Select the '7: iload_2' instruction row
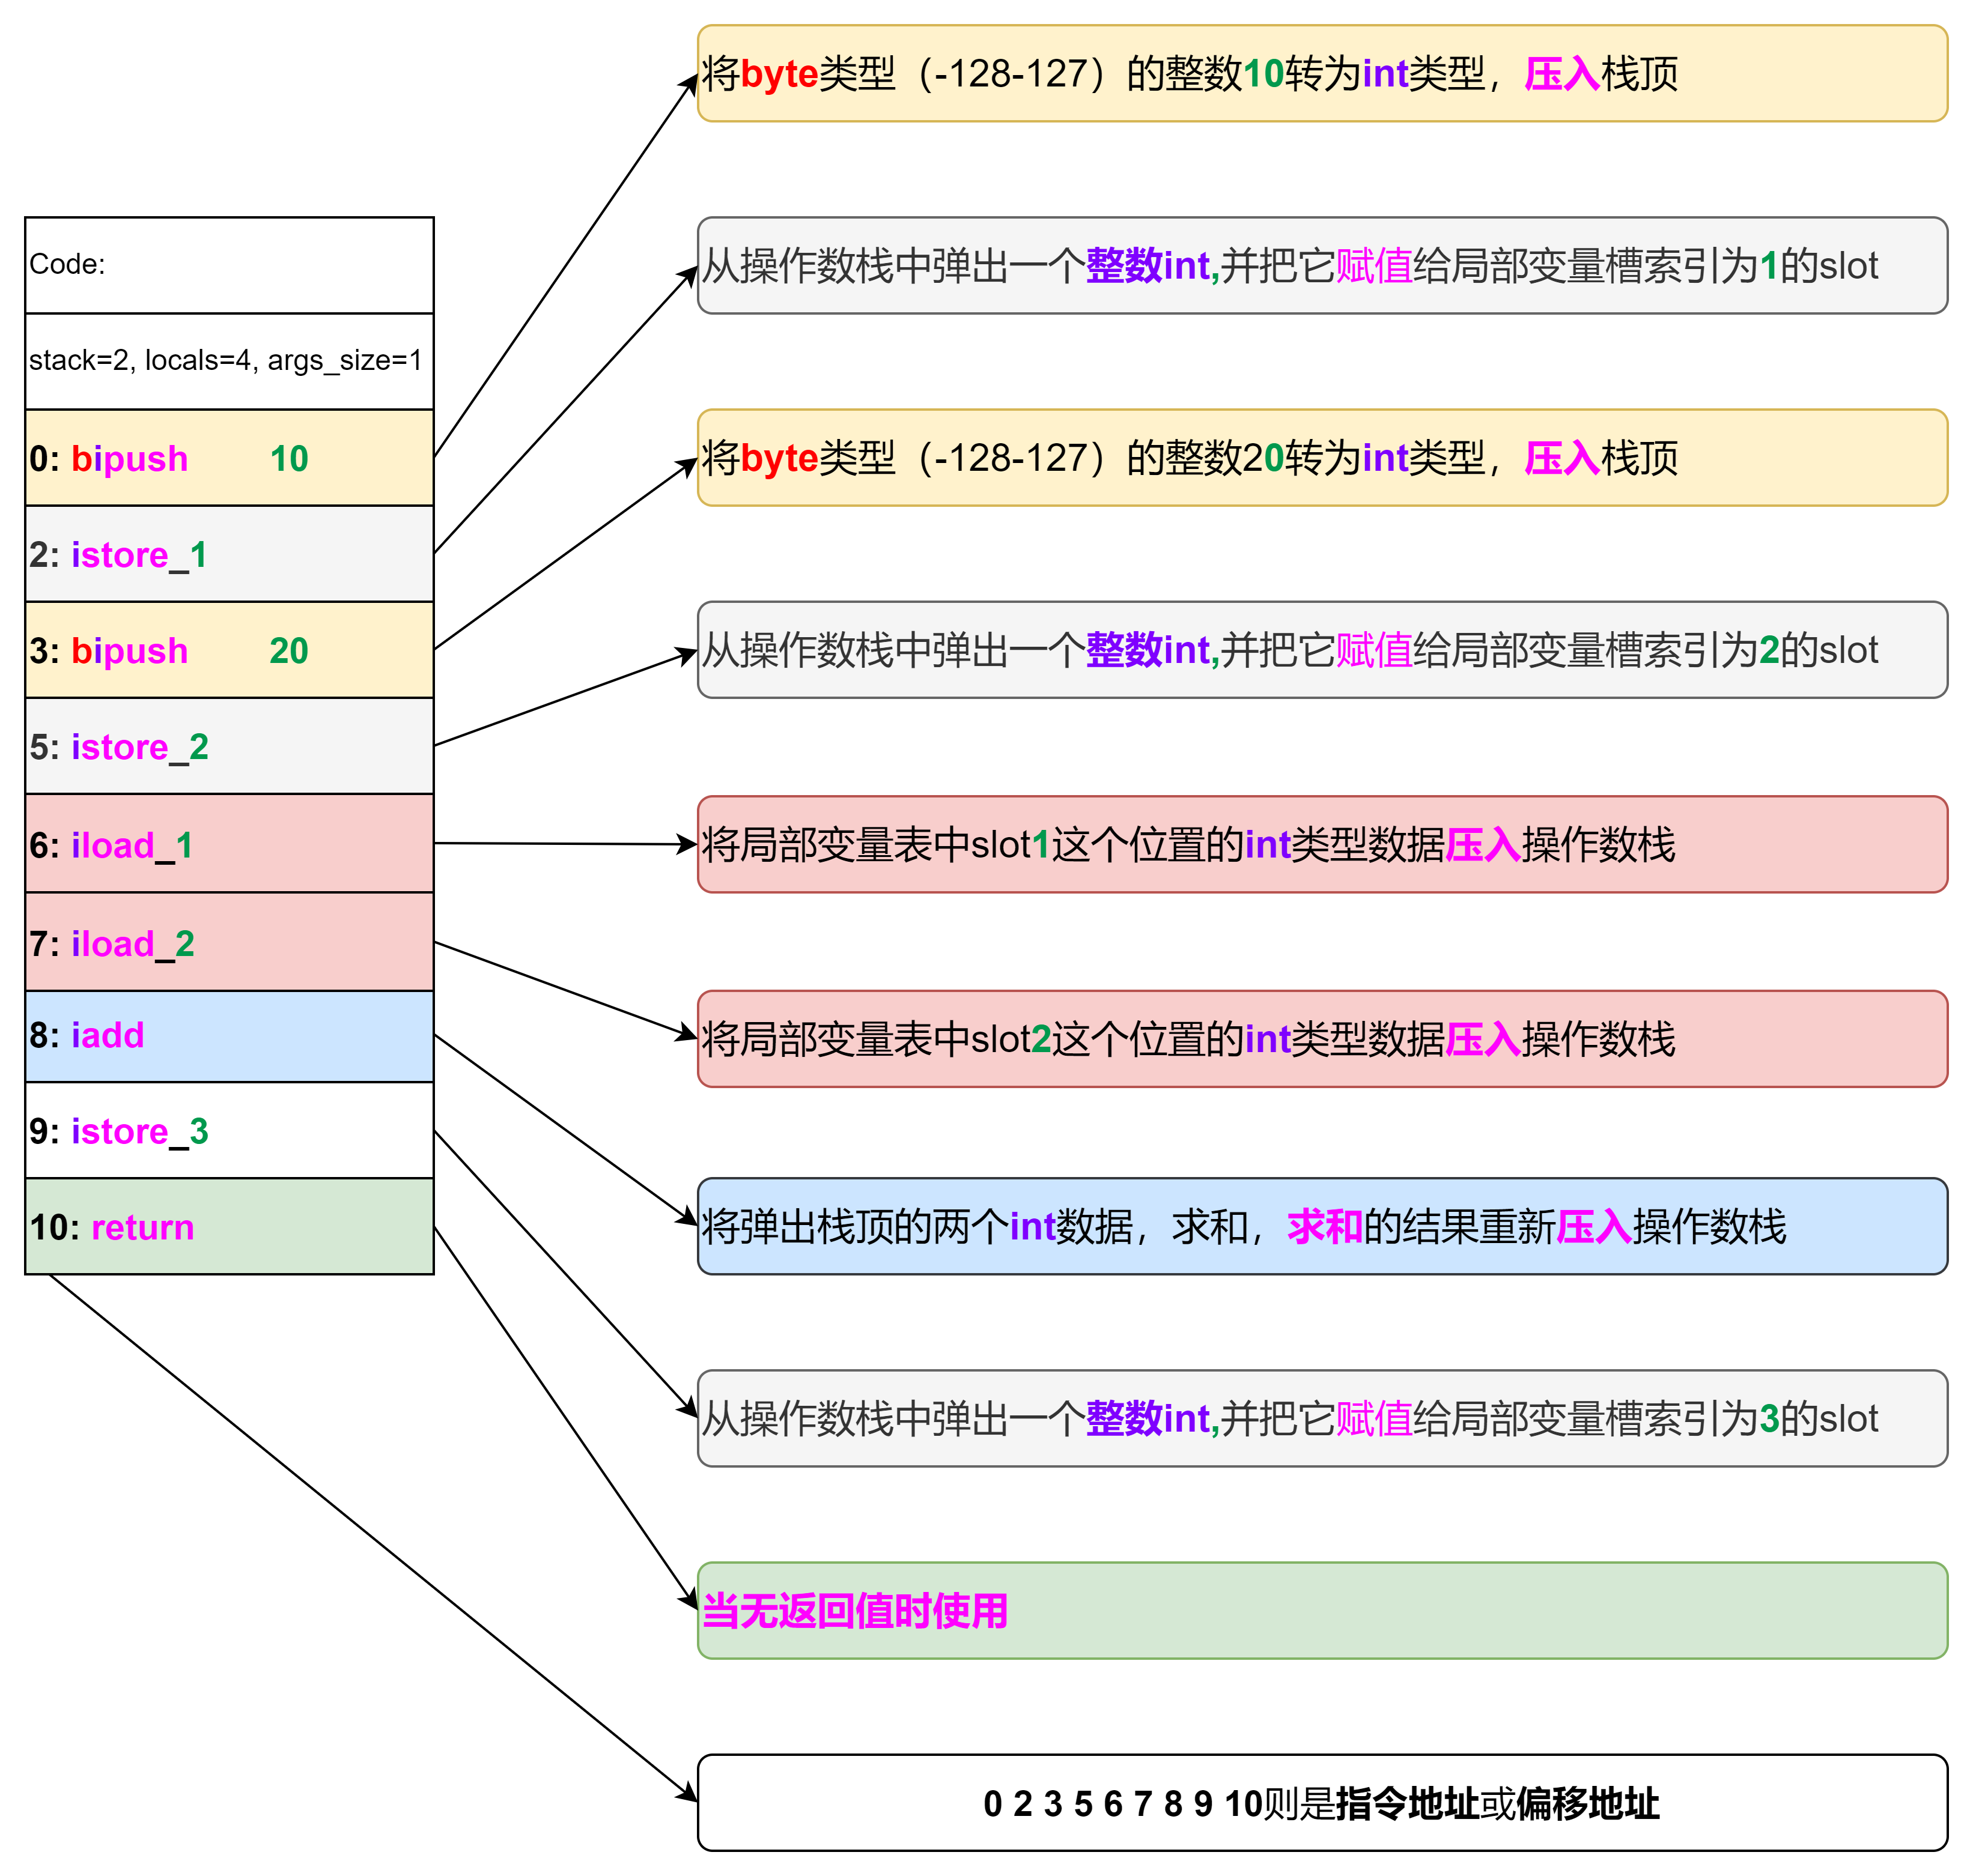This screenshot has width=1973, height=1876. 229,942
